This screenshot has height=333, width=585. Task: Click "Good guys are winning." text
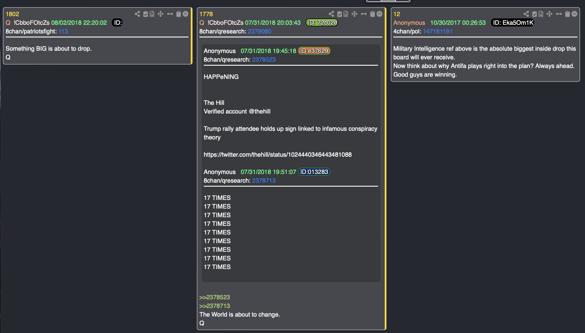click(425, 74)
